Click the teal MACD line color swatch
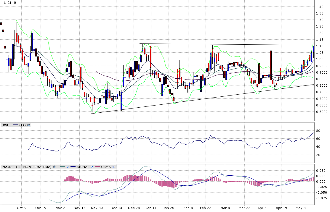Viewport: 330px width, 212px height. (x=62, y=167)
